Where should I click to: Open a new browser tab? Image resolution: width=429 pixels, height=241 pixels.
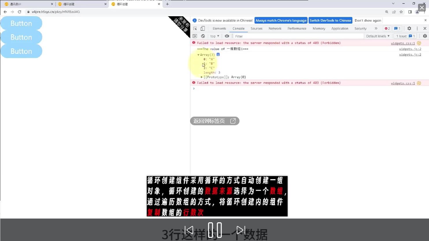click(167, 4)
